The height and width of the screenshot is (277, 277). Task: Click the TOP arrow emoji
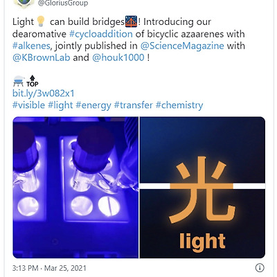[33, 81]
